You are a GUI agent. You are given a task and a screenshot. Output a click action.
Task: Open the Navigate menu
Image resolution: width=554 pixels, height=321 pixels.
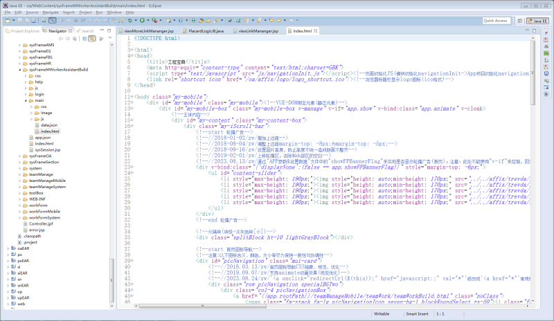tap(51, 12)
